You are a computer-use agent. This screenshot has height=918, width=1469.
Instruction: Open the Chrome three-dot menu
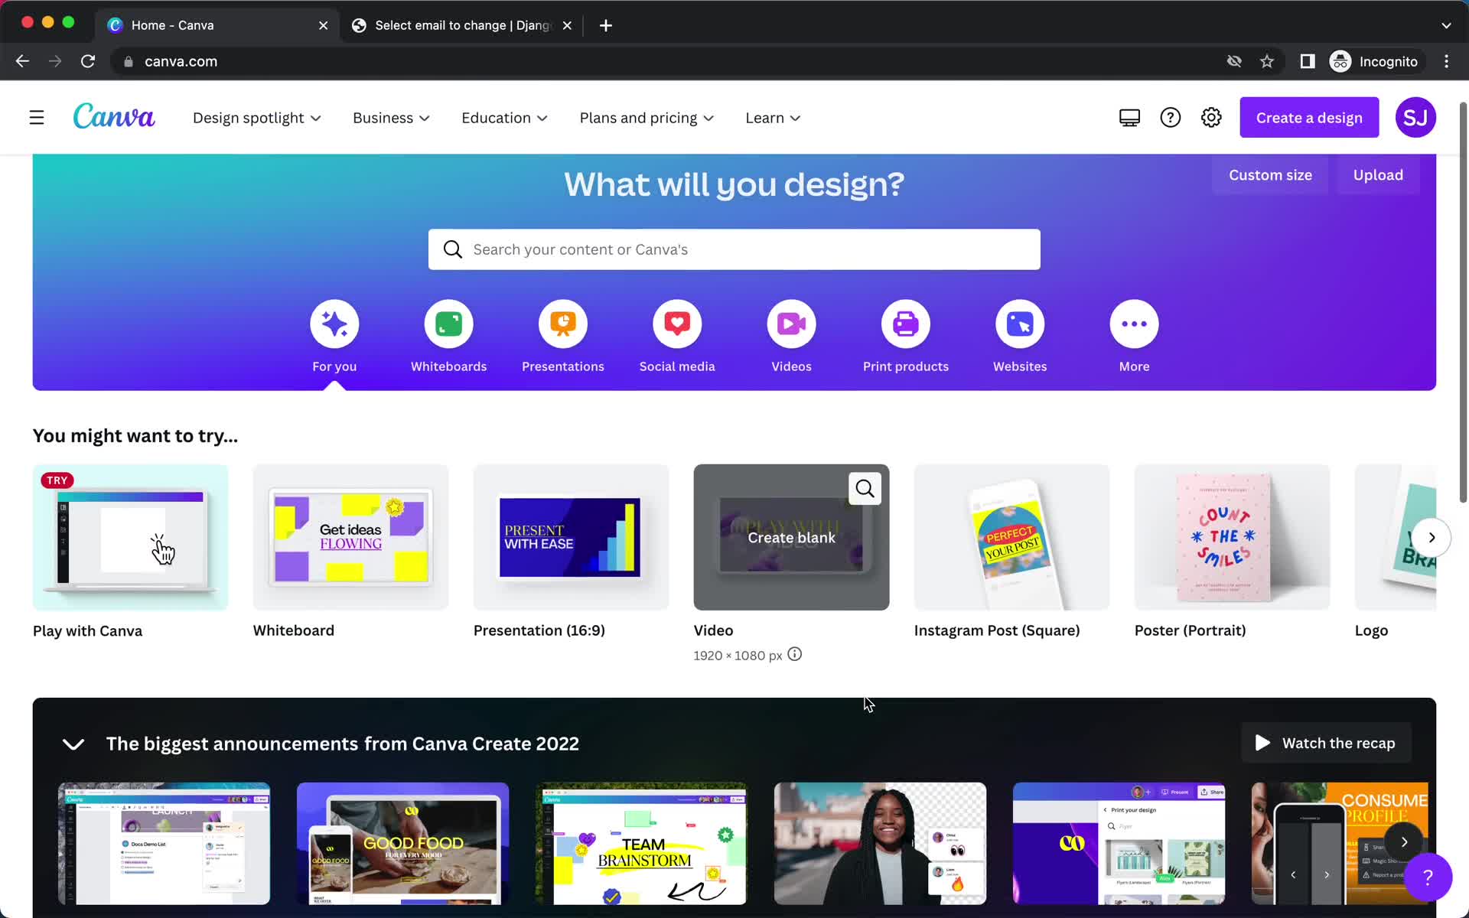1446,61
